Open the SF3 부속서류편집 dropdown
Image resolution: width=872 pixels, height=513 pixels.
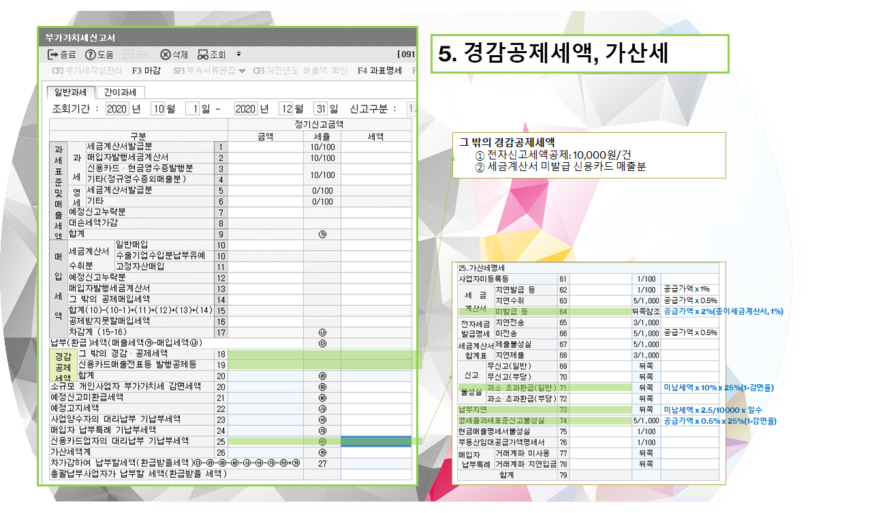pyautogui.click(x=209, y=70)
